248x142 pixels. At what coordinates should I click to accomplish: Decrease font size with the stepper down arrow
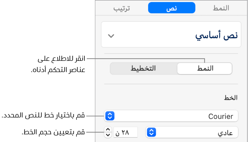pyautogui.click(x=108, y=135)
